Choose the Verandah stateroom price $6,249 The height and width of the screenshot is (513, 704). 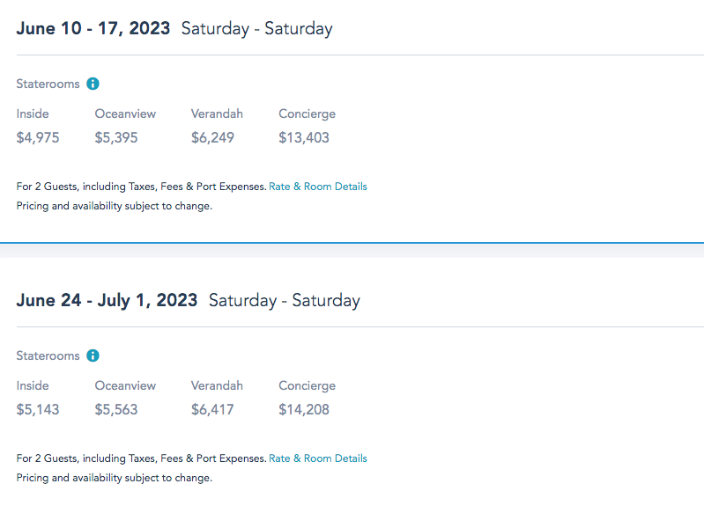[x=212, y=137]
